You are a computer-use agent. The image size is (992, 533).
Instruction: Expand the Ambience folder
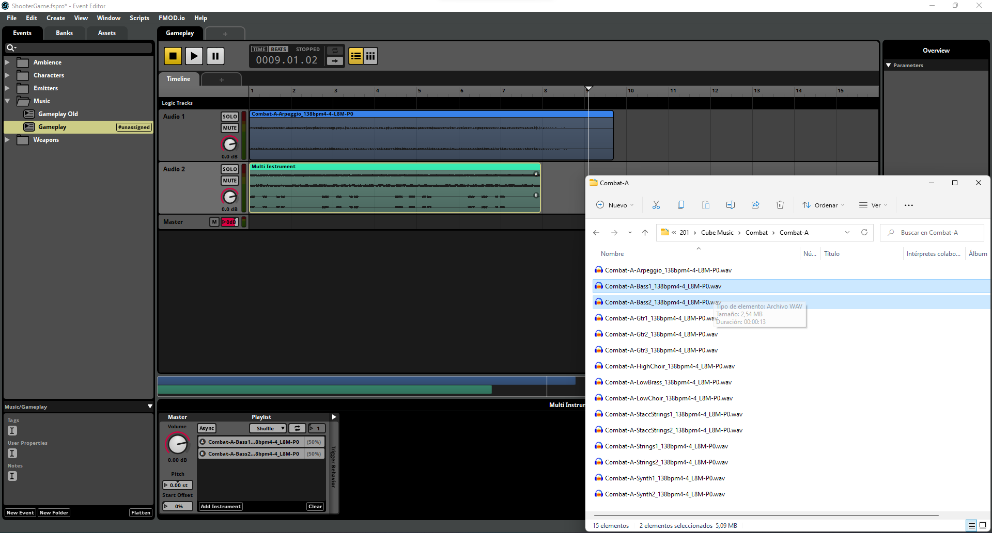point(7,62)
